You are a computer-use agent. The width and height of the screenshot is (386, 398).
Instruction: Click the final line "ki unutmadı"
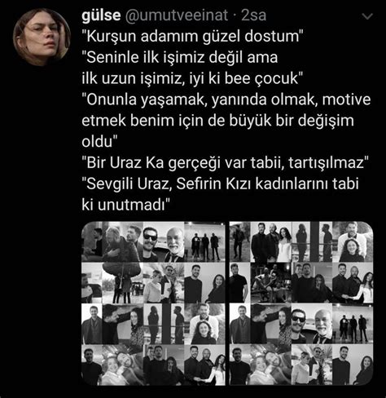point(125,205)
